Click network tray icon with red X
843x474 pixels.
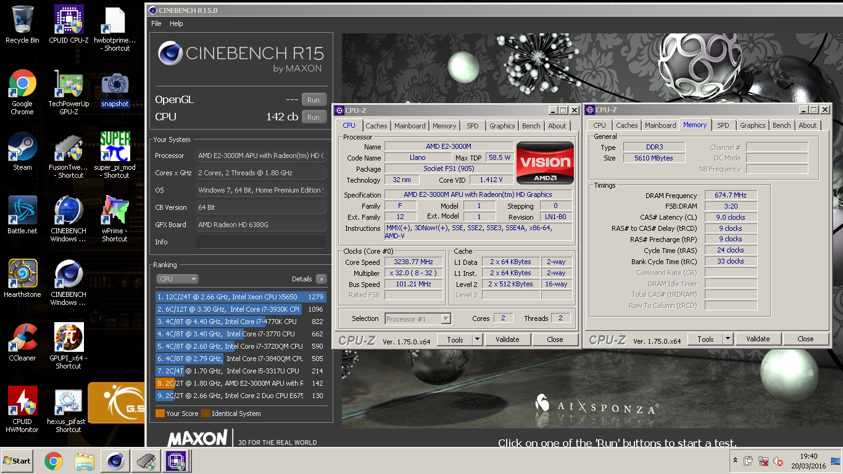point(763,461)
